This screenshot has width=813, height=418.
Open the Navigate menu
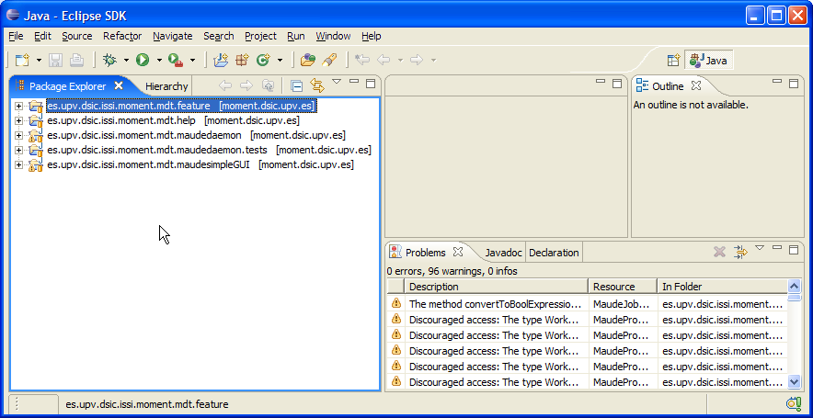coord(173,36)
